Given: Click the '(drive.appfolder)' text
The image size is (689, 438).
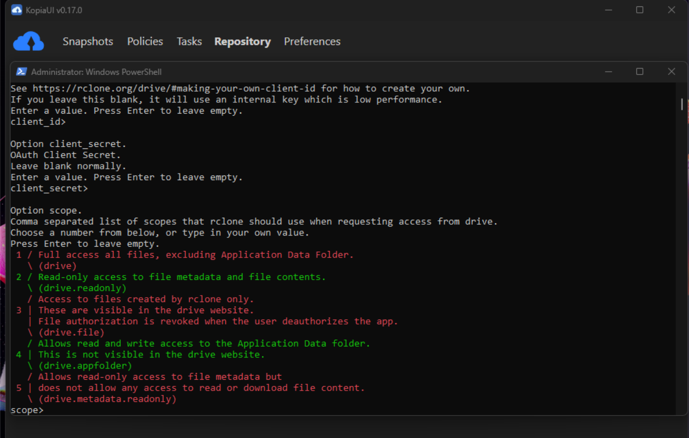Looking at the screenshot, I should (85, 365).
